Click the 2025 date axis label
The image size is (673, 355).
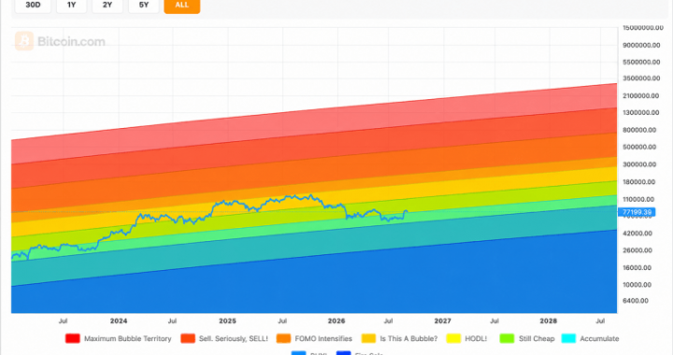click(x=227, y=321)
